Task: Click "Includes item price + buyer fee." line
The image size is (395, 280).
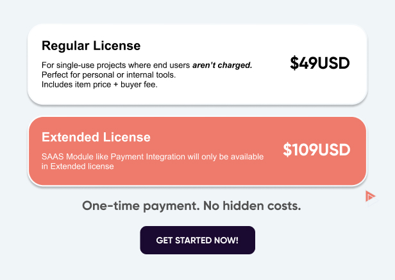Action: point(99,84)
